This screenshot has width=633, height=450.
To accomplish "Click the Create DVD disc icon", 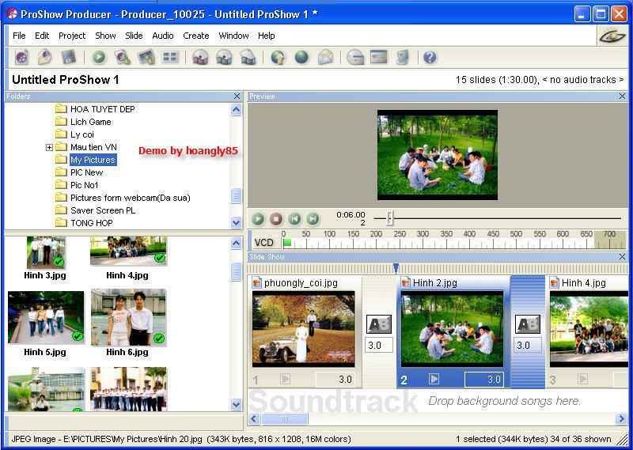I will (x=200, y=57).
